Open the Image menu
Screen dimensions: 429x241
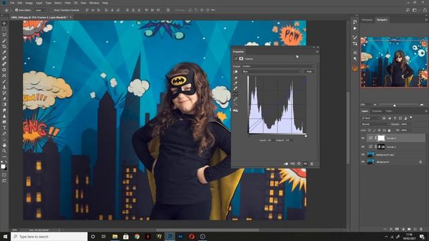pyautogui.click(x=29, y=3)
